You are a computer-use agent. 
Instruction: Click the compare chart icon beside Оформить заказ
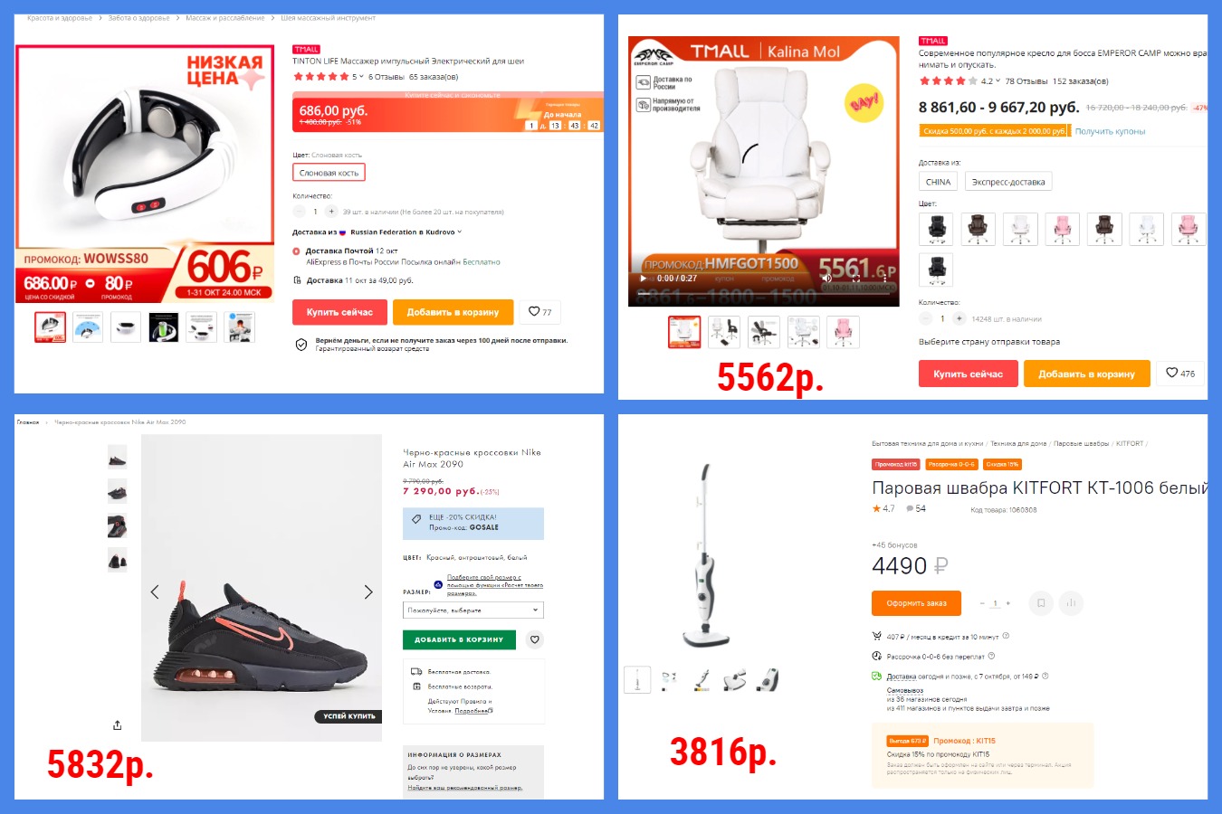pyautogui.click(x=1071, y=603)
